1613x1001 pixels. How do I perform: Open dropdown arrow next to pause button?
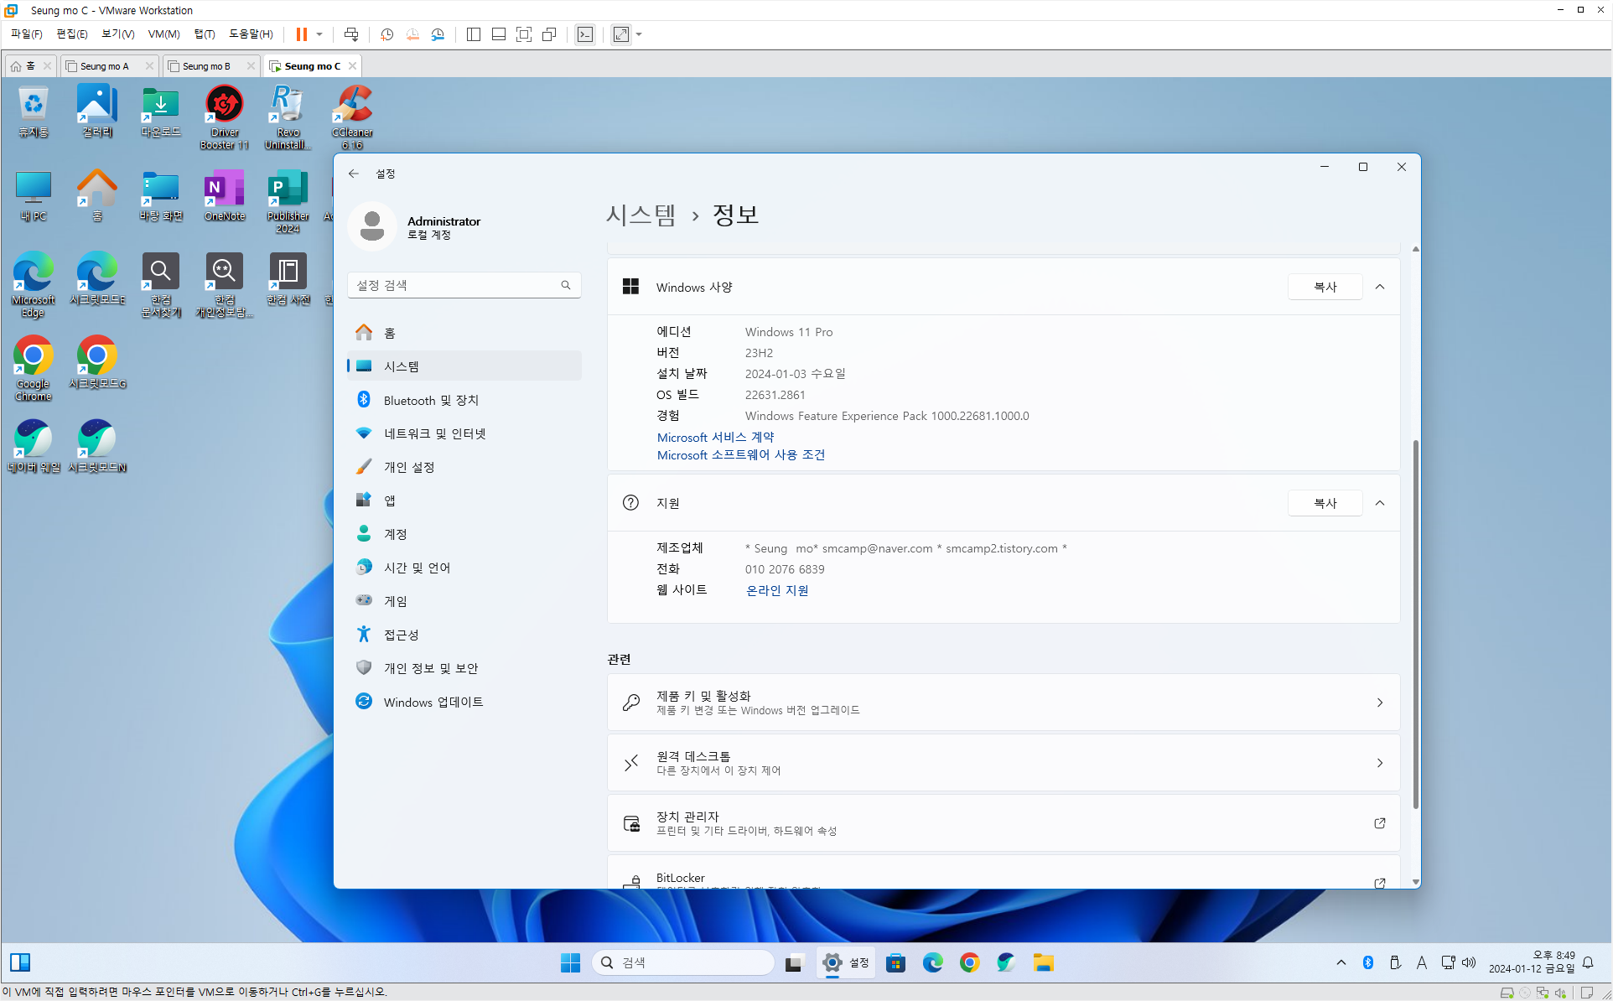pos(319,34)
